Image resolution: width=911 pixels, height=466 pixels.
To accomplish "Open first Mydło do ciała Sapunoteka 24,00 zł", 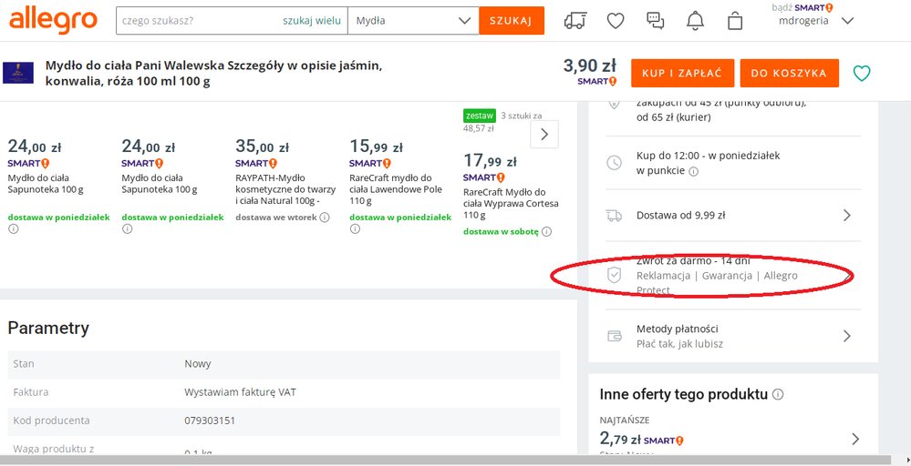I will 46,184.
